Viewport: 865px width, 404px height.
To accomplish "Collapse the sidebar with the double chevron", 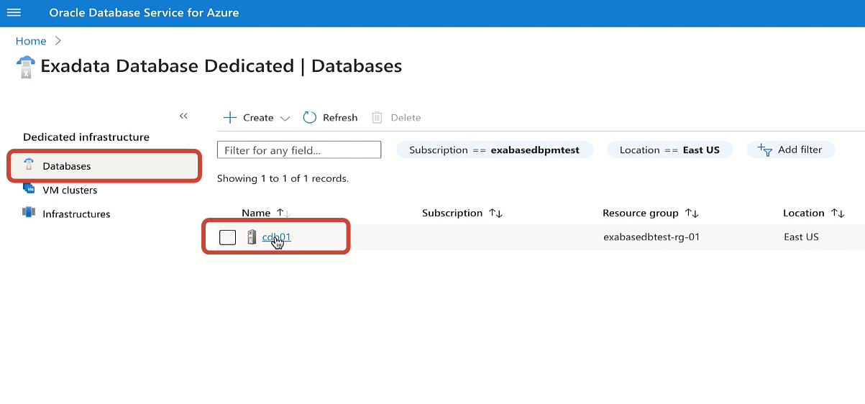I will click(183, 116).
